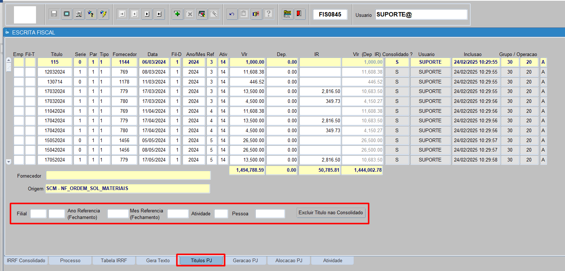The height and width of the screenshot is (271, 565).
Task: Click the window-with-pencil edit icon
Action: pos(202,14)
